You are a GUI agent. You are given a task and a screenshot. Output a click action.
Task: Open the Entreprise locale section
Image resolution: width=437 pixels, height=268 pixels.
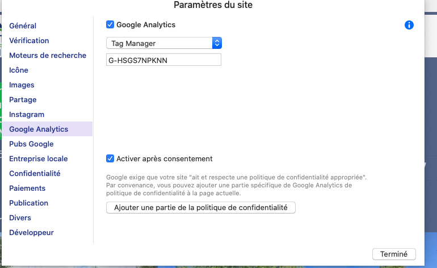click(39, 159)
